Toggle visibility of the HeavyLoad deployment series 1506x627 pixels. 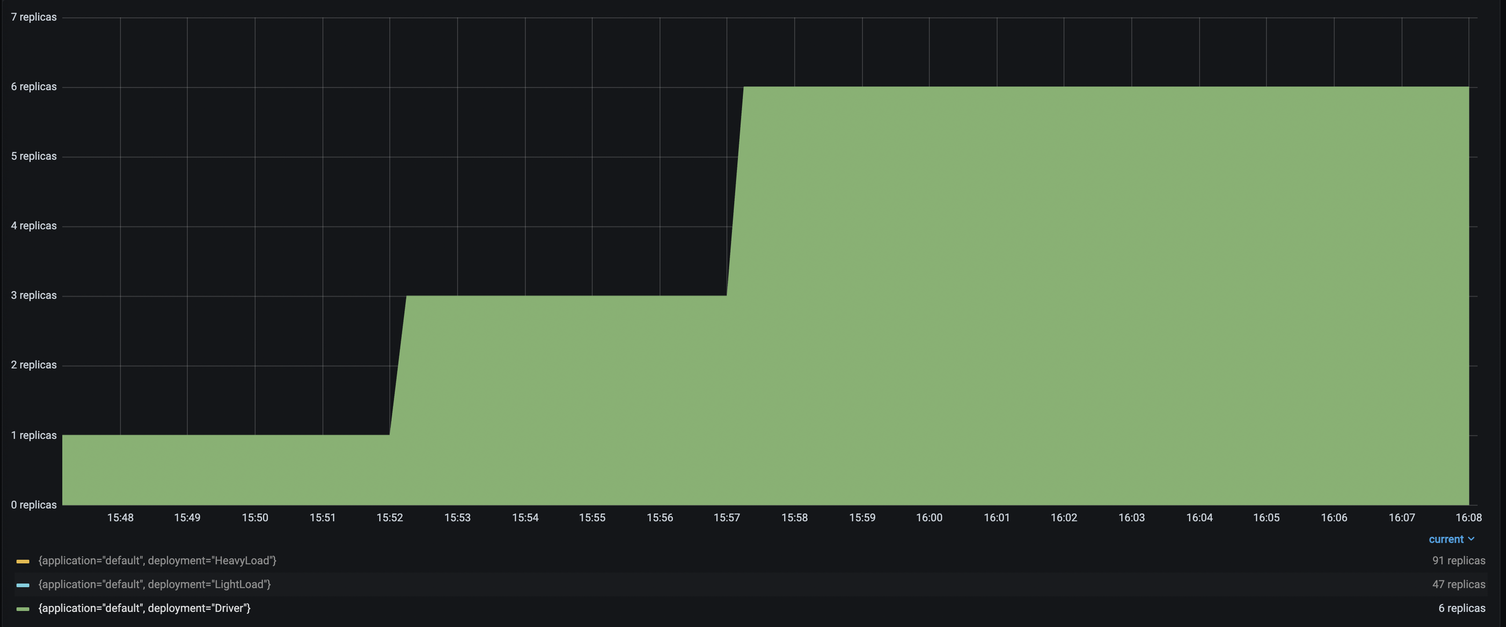(x=157, y=560)
